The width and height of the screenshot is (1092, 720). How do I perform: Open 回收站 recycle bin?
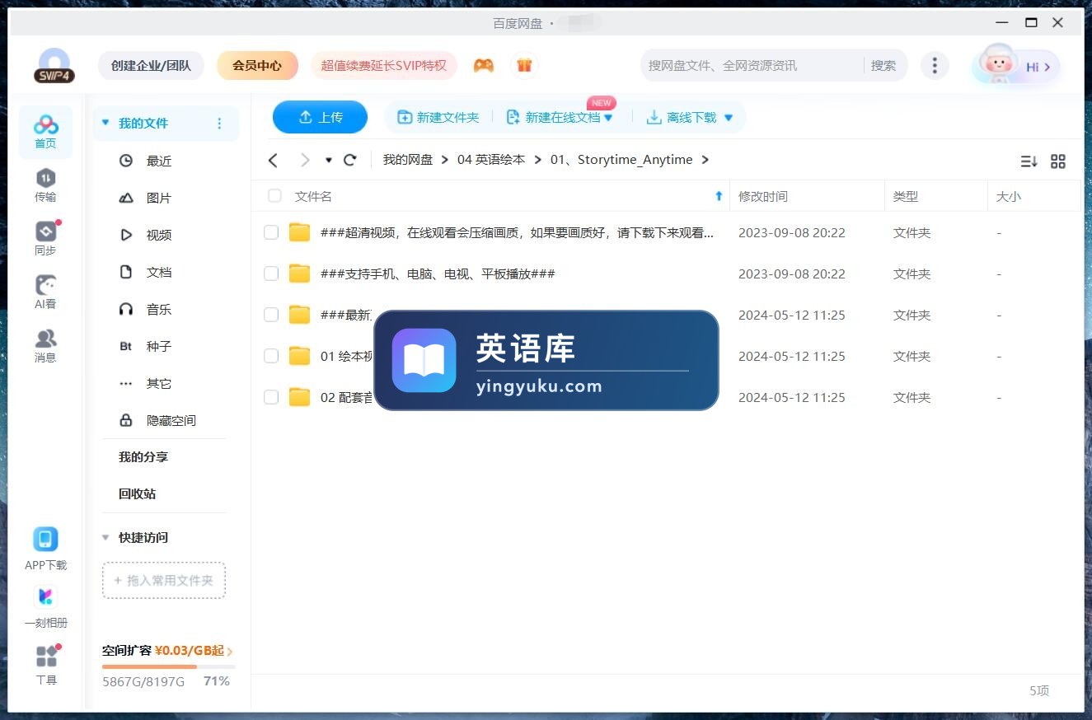coord(138,493)
